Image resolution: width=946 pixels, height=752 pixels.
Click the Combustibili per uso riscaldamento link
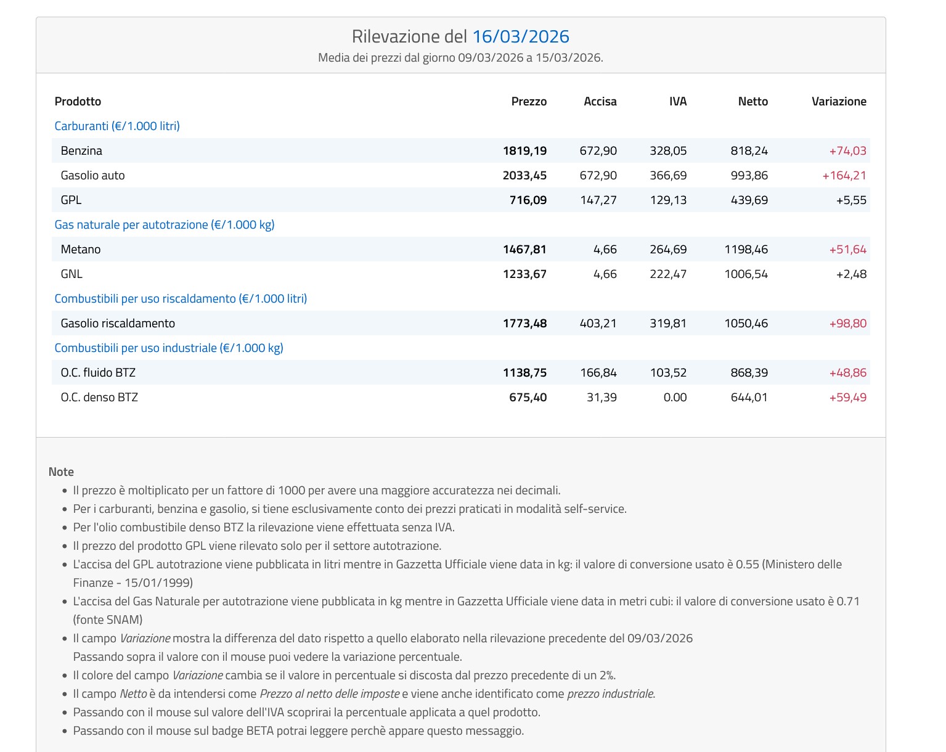[181, 298]
